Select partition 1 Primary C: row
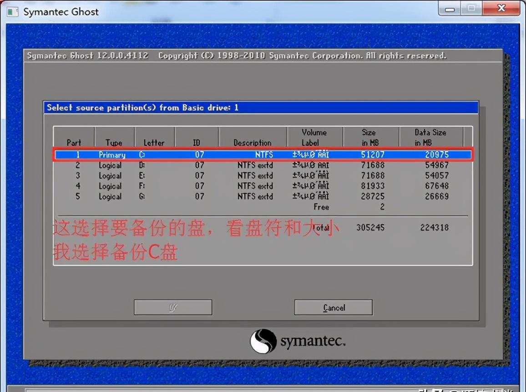This screenshot has width=526, height=392. pyautogui.click(x=263, y=155)
